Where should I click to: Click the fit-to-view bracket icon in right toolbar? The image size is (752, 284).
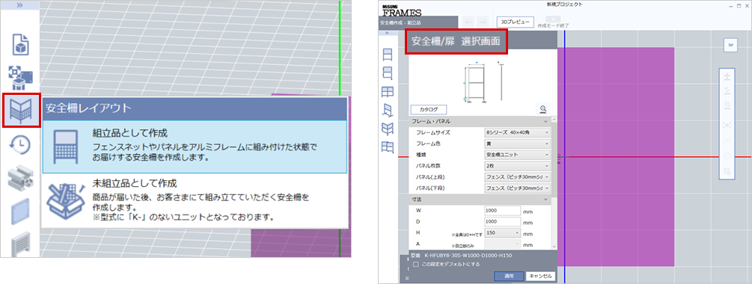coord(727,125)
